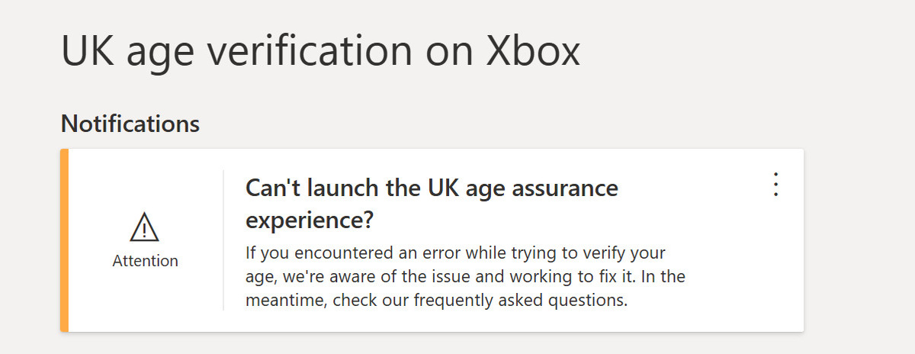915x354 pixels.
Task: Open the "Can't launch the UK age assurance" notification title
Action: (432, 188)
